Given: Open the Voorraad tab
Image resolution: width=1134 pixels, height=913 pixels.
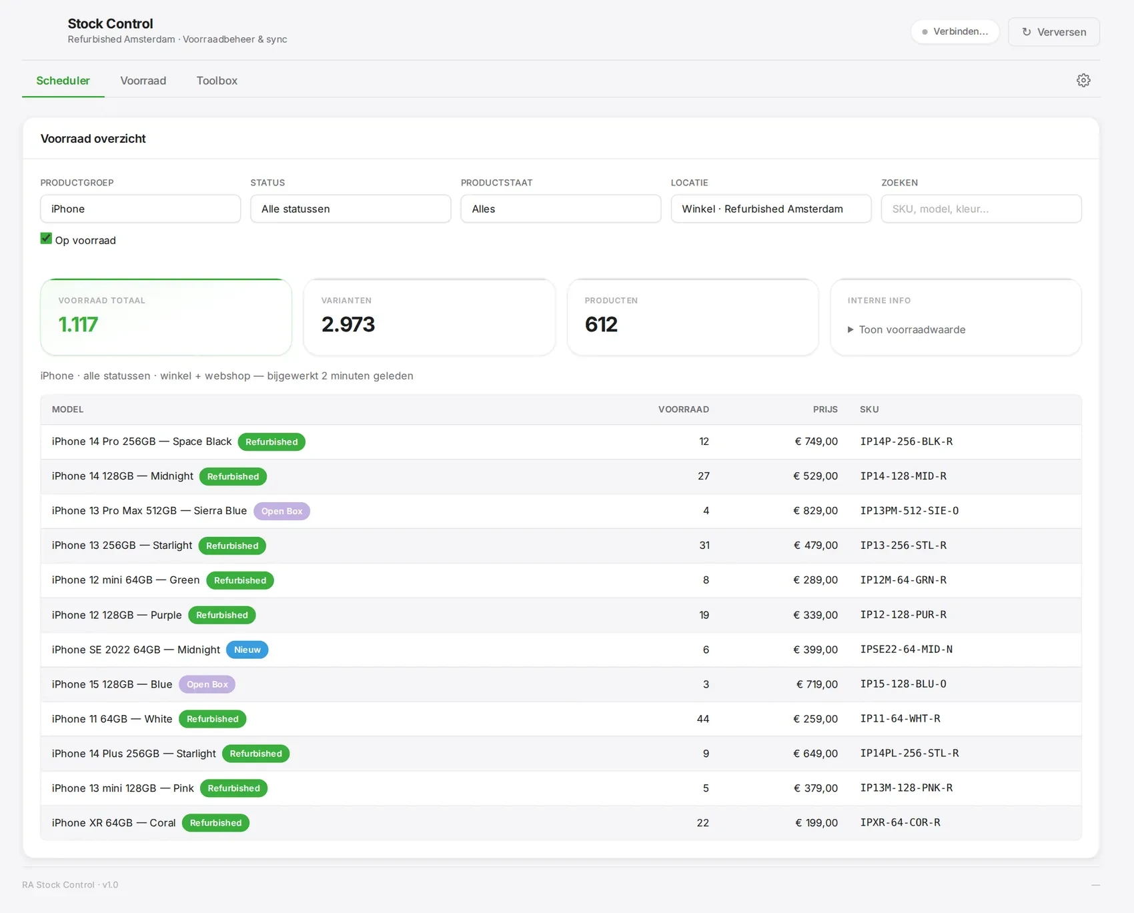Looking at the screenshot, I should click(x=143, y=81).
